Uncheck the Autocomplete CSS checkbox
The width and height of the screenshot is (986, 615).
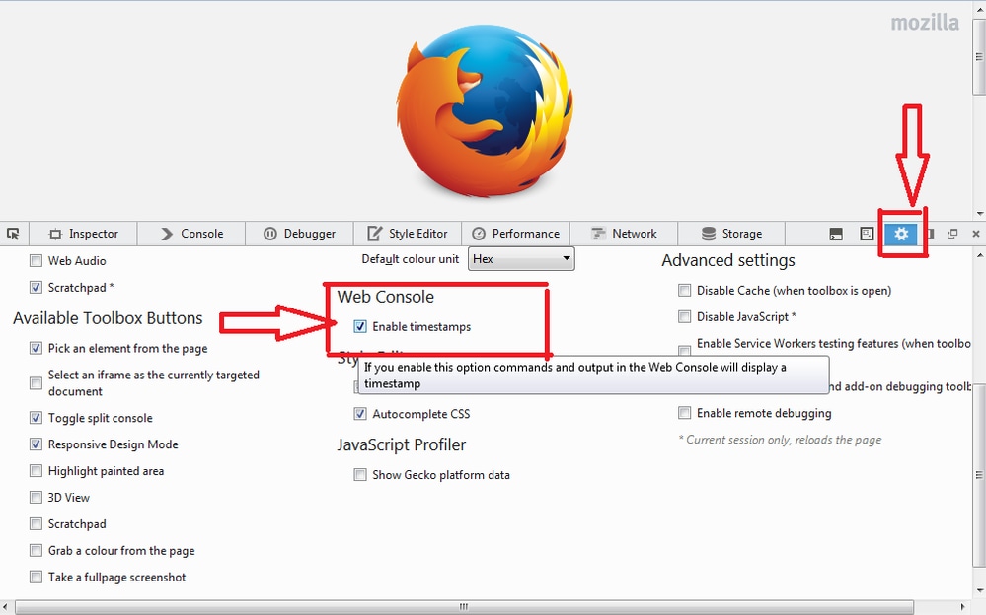pos(359,414)
